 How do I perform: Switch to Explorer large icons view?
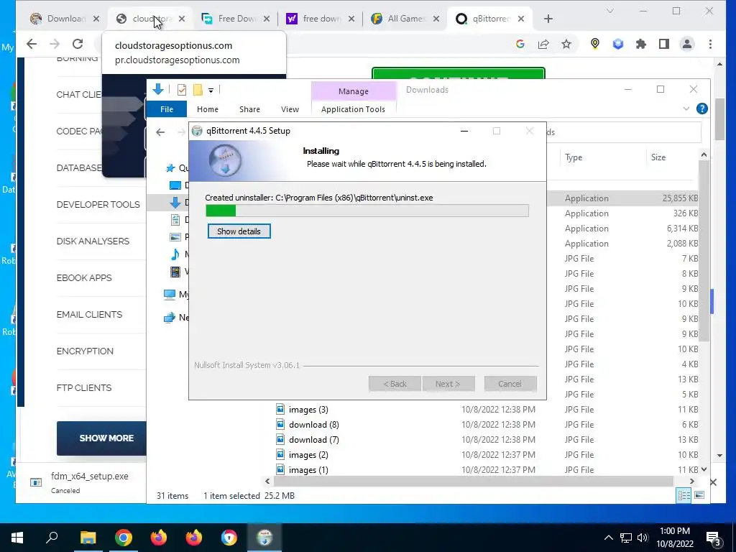click(x=699, y=495)
